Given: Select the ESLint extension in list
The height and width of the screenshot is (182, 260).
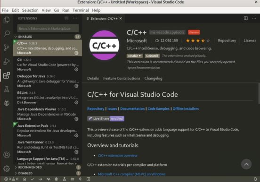Looking at the screenshot, I should tap(48, 98).
